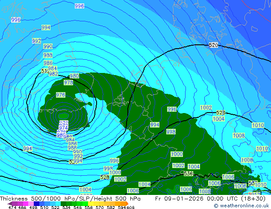Screen dimensions: 271x209
Task: Click the legend value 486
Action: pyautogui.click(x=22, y=207)
